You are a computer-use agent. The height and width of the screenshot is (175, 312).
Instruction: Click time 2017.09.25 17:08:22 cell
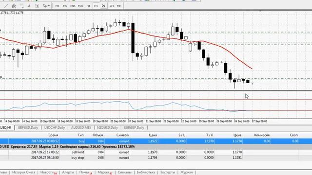pos(45,152)
